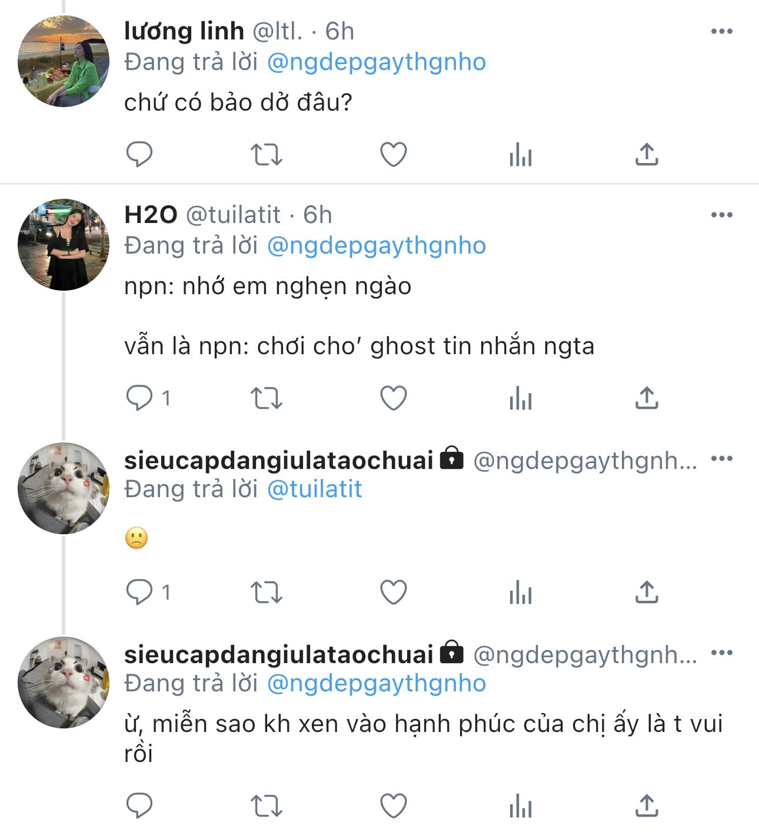759x832 pixels.
Task: Share H2O's tweet
Action: (x=647, y=398)
